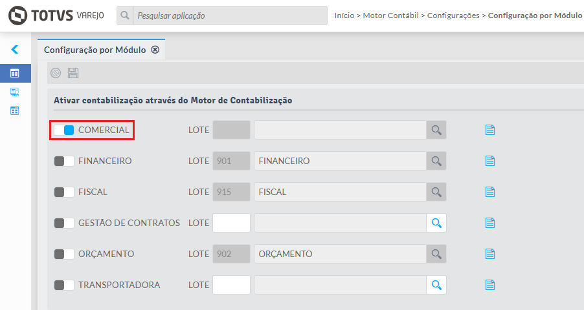The image size is (584, 310).
Task: Click the save disk icon in toolbar
Action: point(73,73)
